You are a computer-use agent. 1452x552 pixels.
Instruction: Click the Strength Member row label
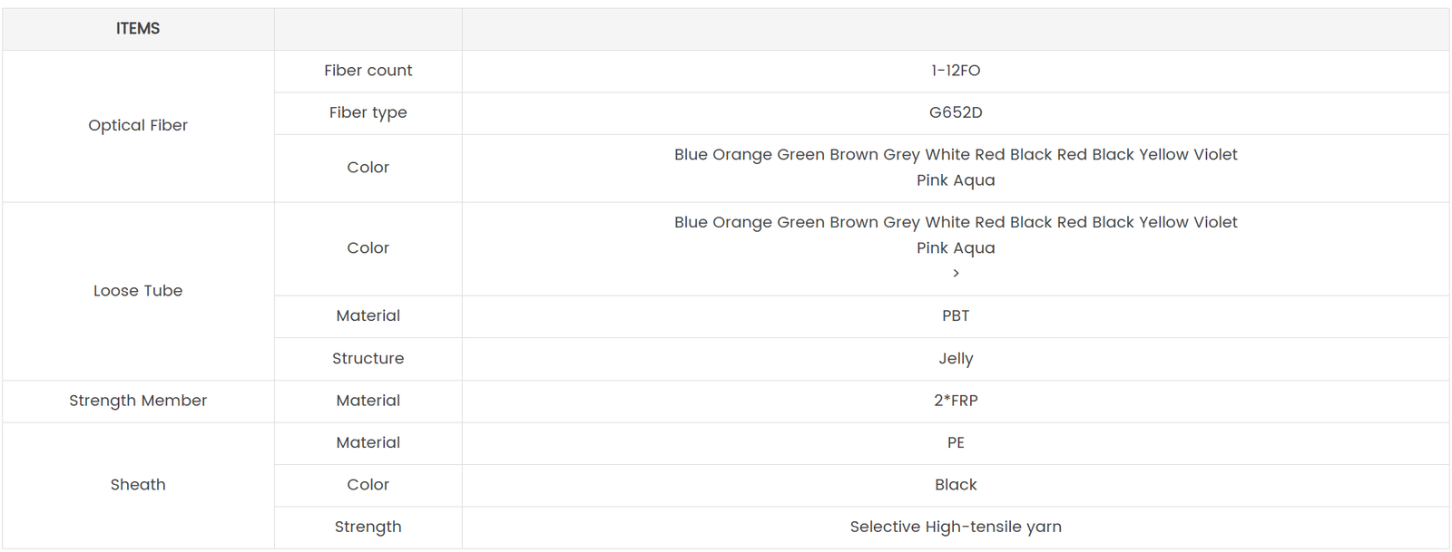(138, 401)
